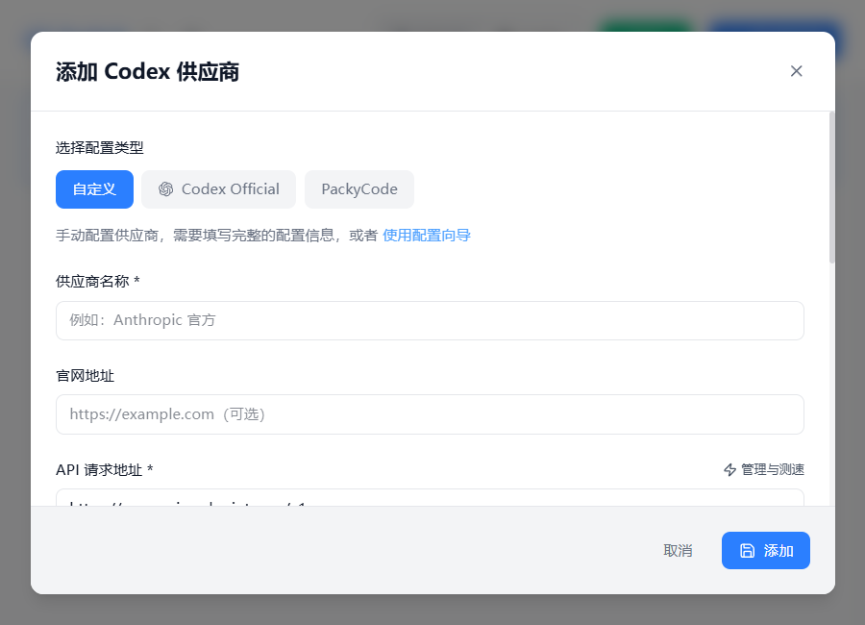
Task: Click the 供应商名称 field label
Action: click(x=98, y=281)
